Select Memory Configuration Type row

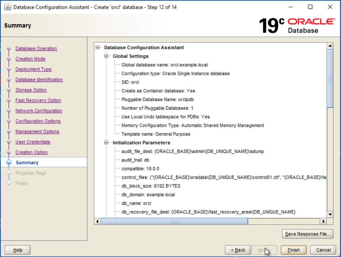[193, 126]
